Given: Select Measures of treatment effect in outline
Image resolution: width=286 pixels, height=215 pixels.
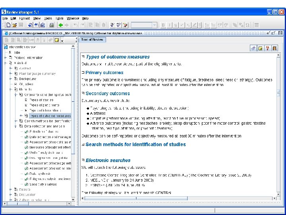Looking at the screenshot, I should click(x=50, y=147).
